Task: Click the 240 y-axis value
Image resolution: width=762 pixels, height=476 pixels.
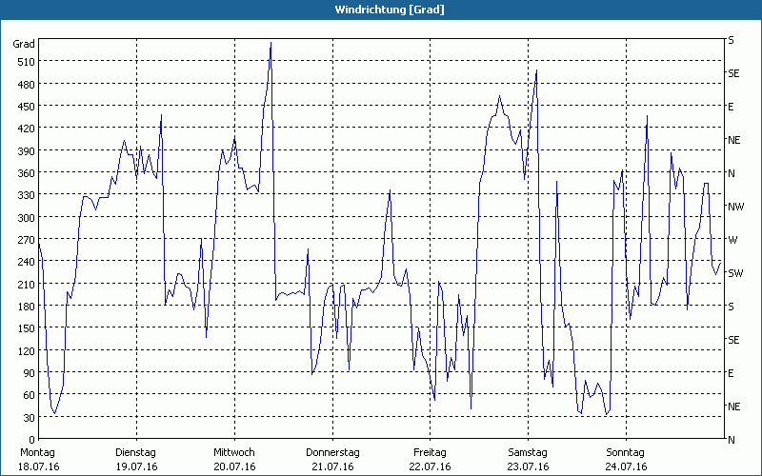Action: pos(27,262)
